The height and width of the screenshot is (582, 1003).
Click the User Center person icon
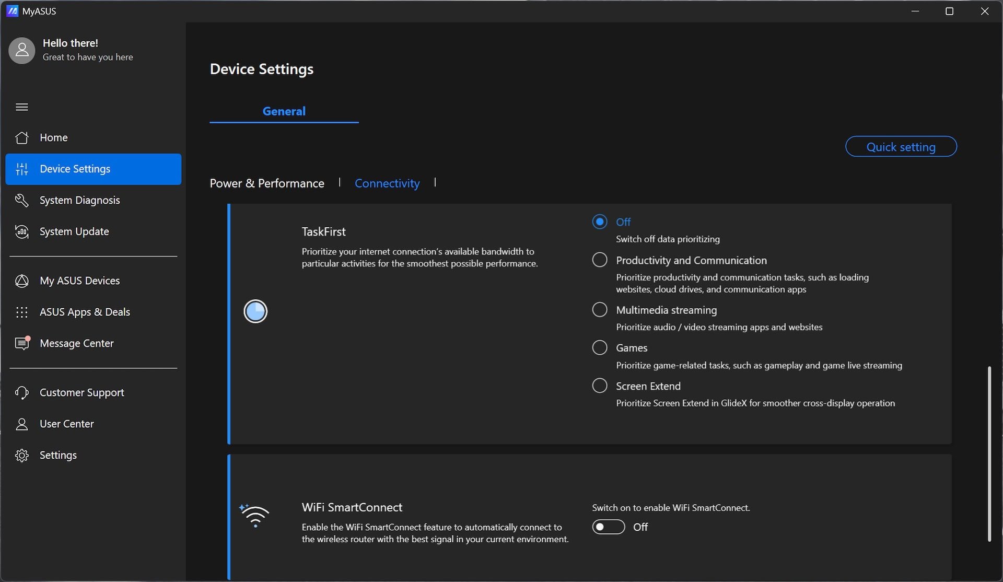pyautogui.click(x=22, y=424)
